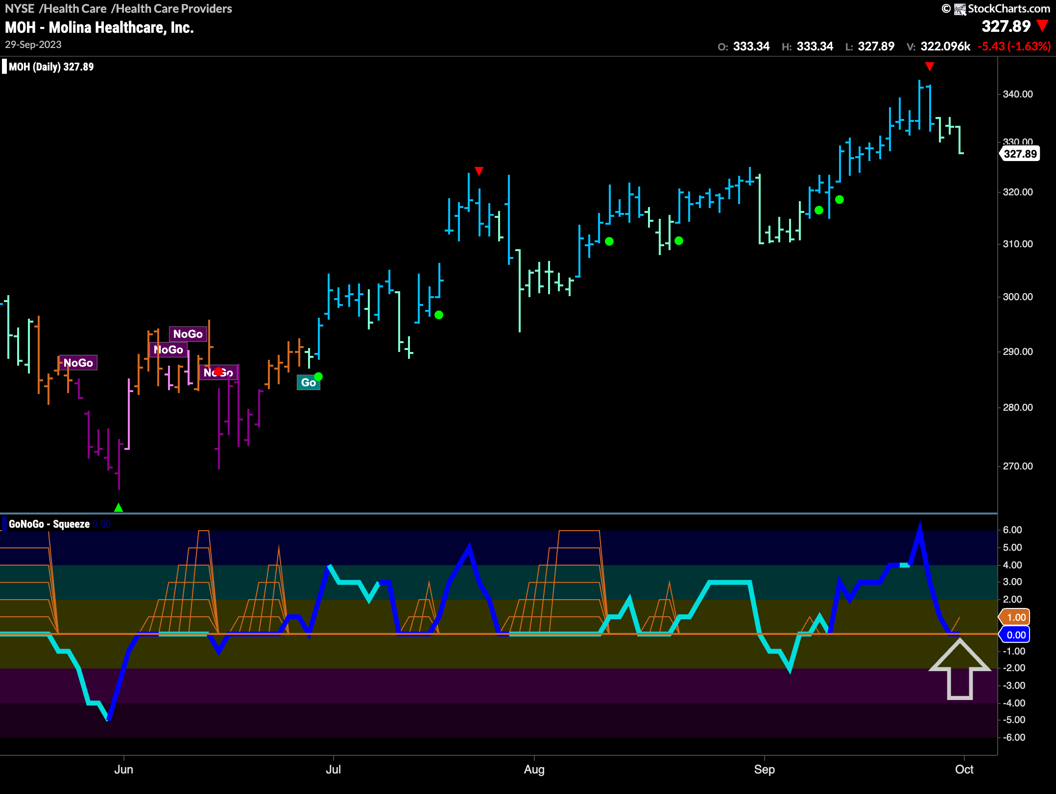1056x794 pixels.
Task: Click the price change -5.43 (-1.63%)
Action: (x=1014, y=47)
